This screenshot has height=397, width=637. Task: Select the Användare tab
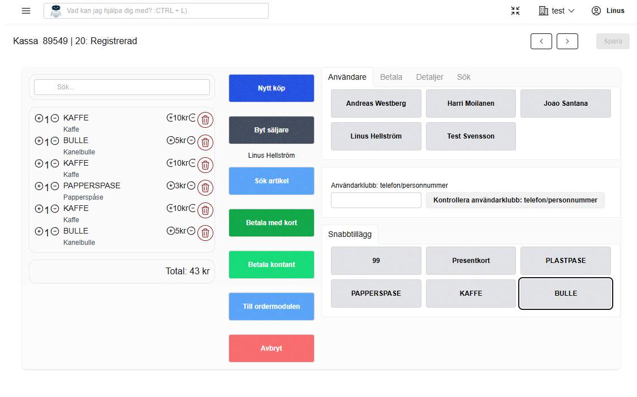click(347, 77)
